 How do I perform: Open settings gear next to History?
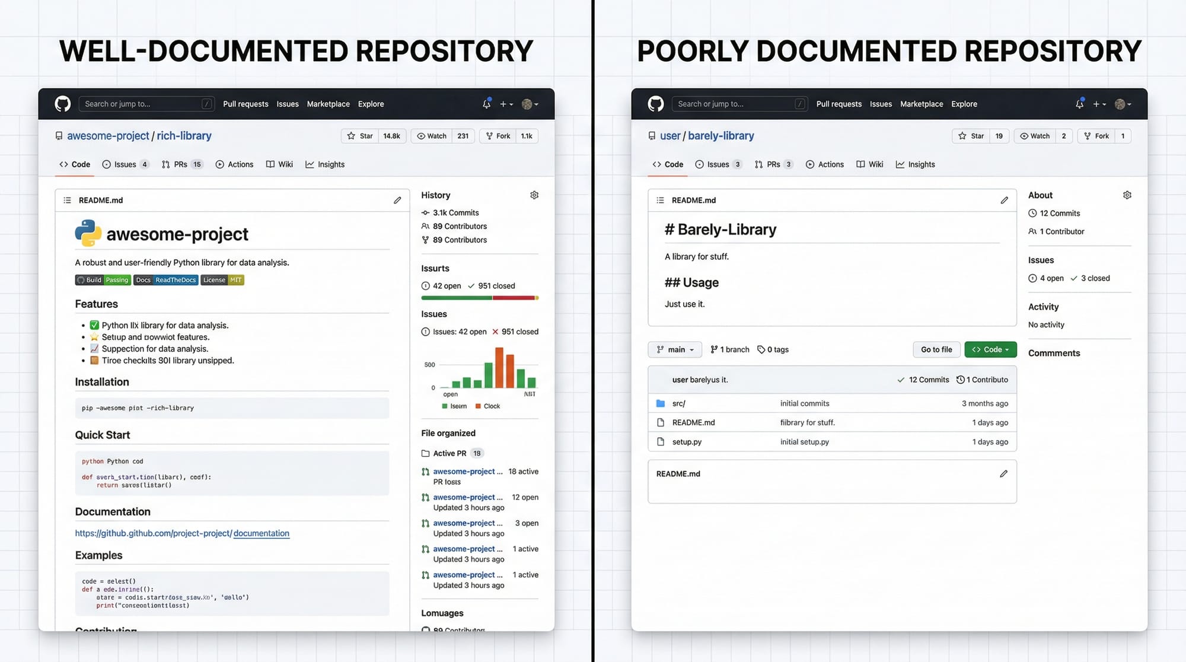click(x=534, y=195)
